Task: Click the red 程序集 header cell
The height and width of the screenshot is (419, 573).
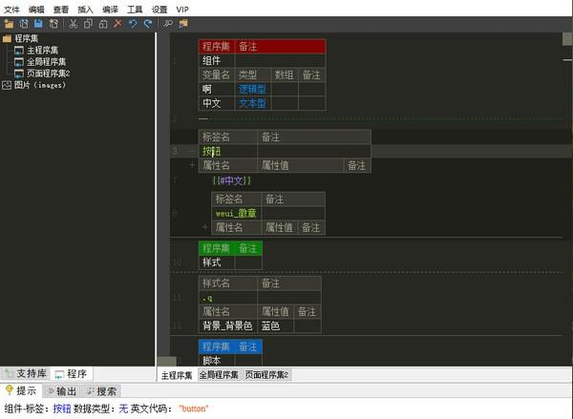Action: coord(217,47)
